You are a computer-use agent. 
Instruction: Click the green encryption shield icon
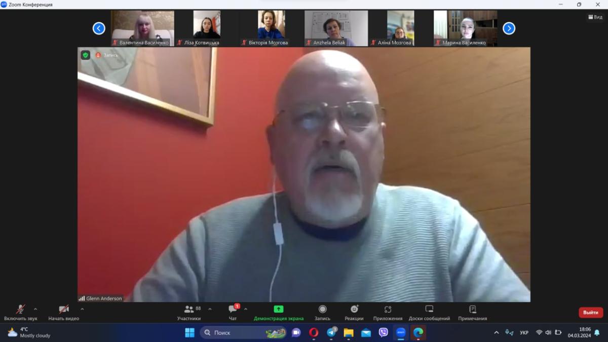86,55
